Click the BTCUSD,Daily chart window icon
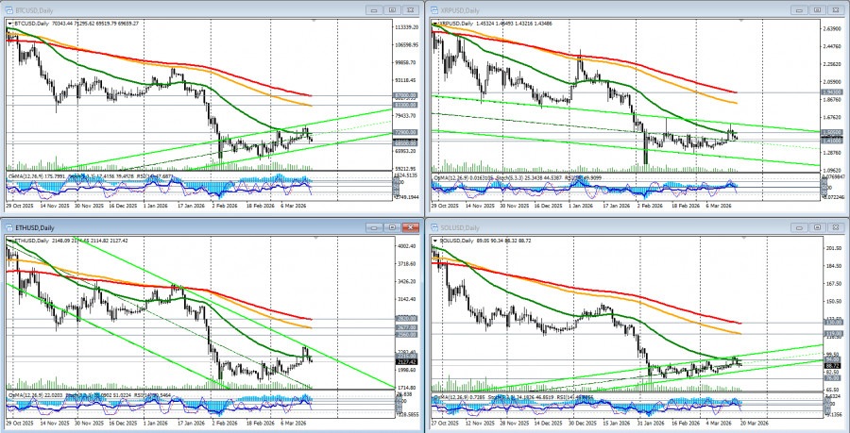 [x=8, y=10]
